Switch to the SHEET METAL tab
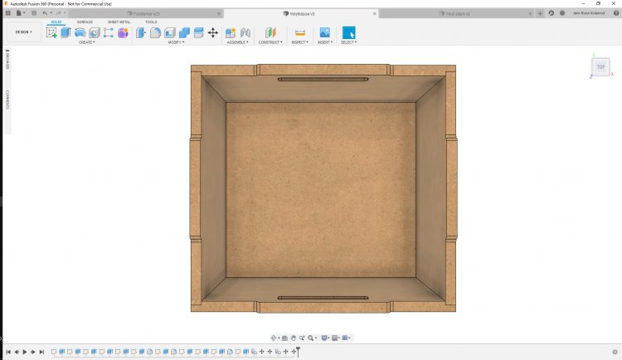Image resolution: width=622 pixels, height=360 pixels. coord(119,22)
